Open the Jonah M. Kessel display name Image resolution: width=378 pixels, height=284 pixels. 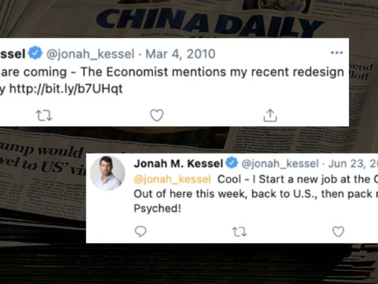[178, 164]
